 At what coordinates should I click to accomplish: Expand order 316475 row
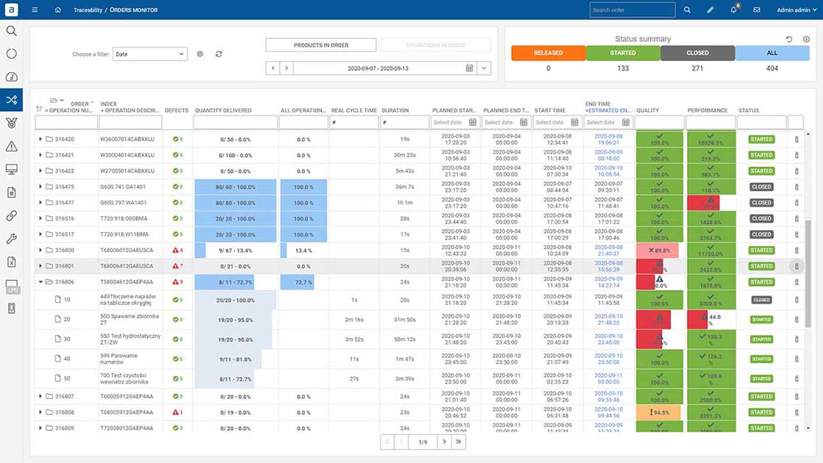coord(40,187)
